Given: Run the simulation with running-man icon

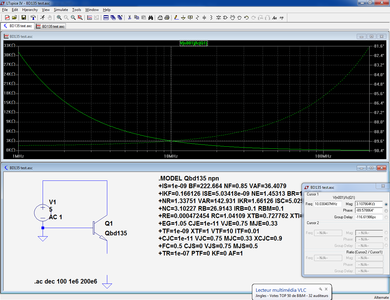Looking at the screenshot, I should [42, 18].
